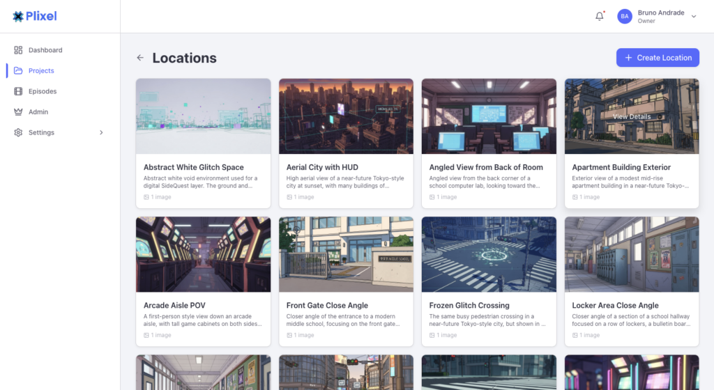Select Projects in the sidebar menu
The height and width of the screenshot is (390, 714).
41,71
